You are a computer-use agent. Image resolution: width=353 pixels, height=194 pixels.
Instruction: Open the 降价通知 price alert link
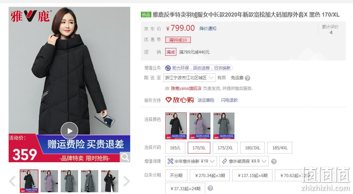pyautogui.click(x=208, y=28)
